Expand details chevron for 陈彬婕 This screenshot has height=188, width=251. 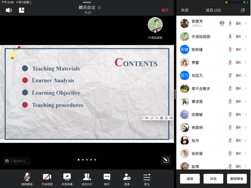(x=246, y=50)
